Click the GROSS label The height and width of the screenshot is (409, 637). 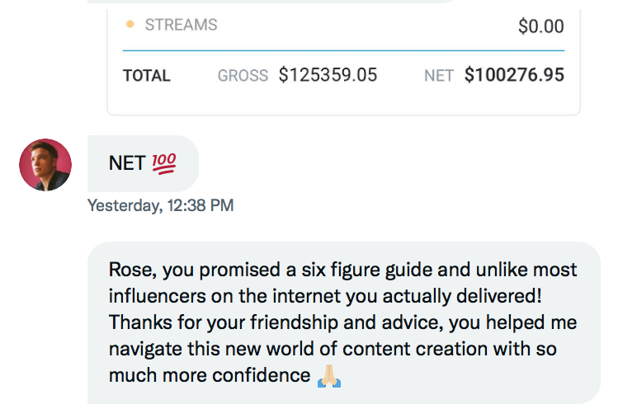point(243,76)
